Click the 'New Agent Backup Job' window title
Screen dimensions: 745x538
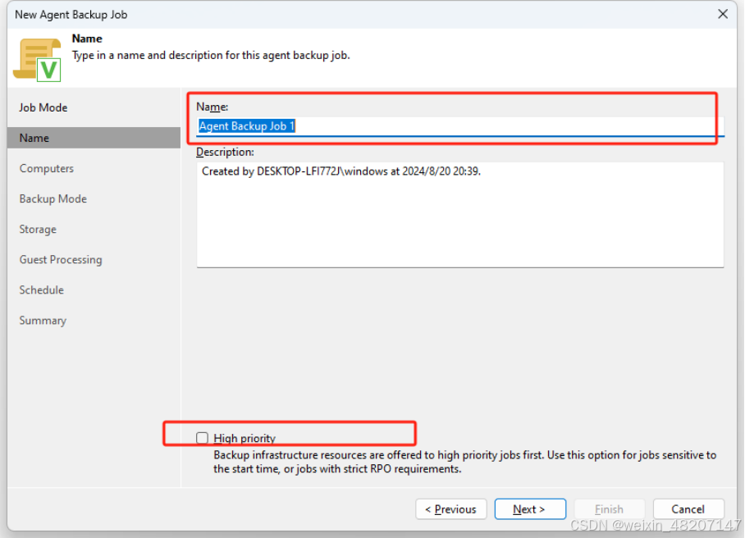pos(71,15)
